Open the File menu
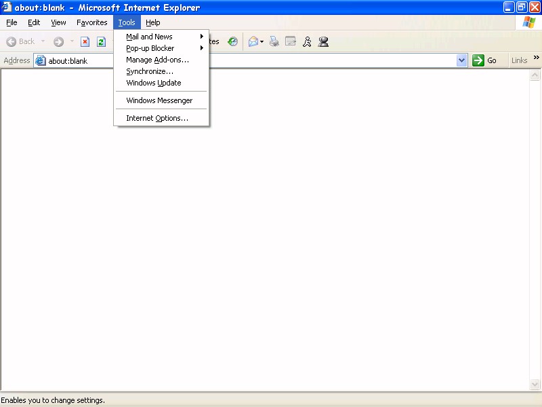 [12, 22]
